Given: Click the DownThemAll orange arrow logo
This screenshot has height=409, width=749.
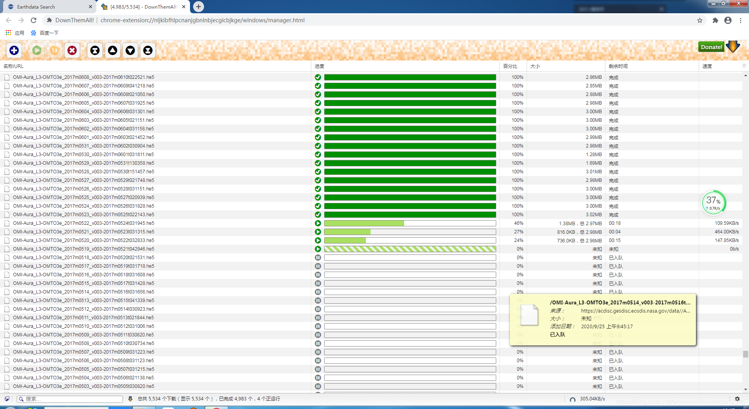Looking at the screenshot, I should pyautogui.click(x=733, y=46).
